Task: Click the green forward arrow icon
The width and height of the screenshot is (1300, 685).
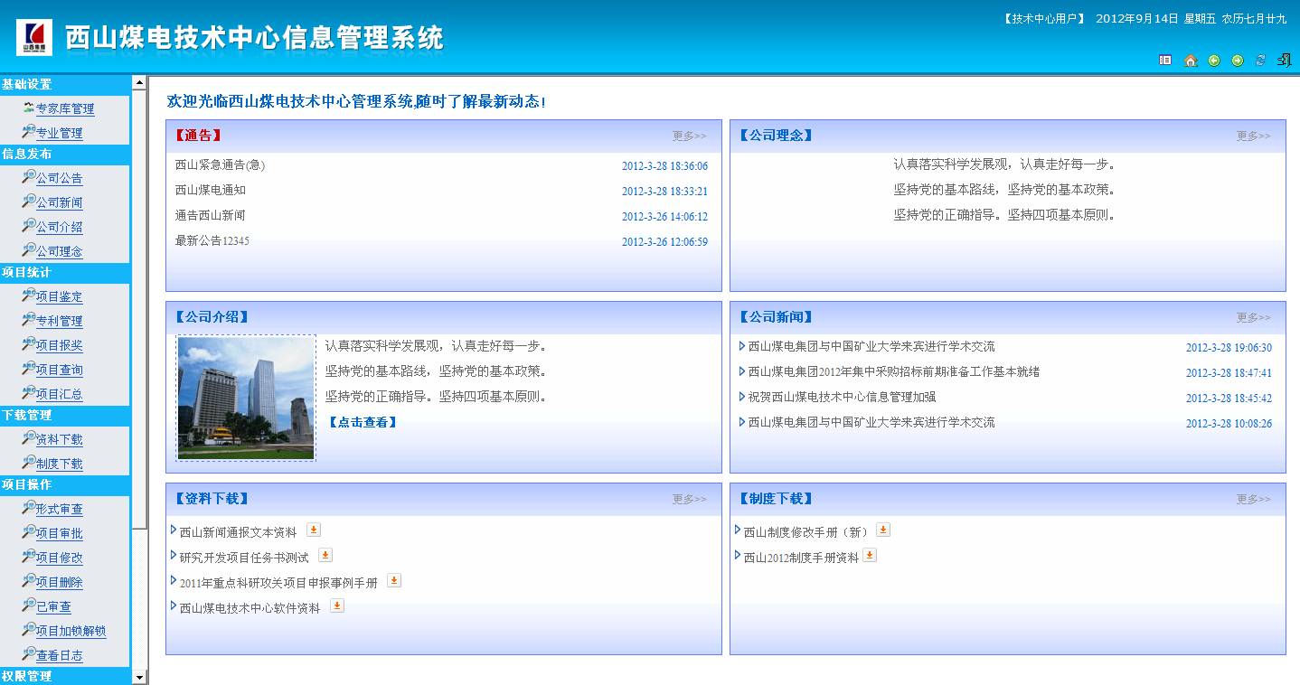Action: (x=1238, y=61)
